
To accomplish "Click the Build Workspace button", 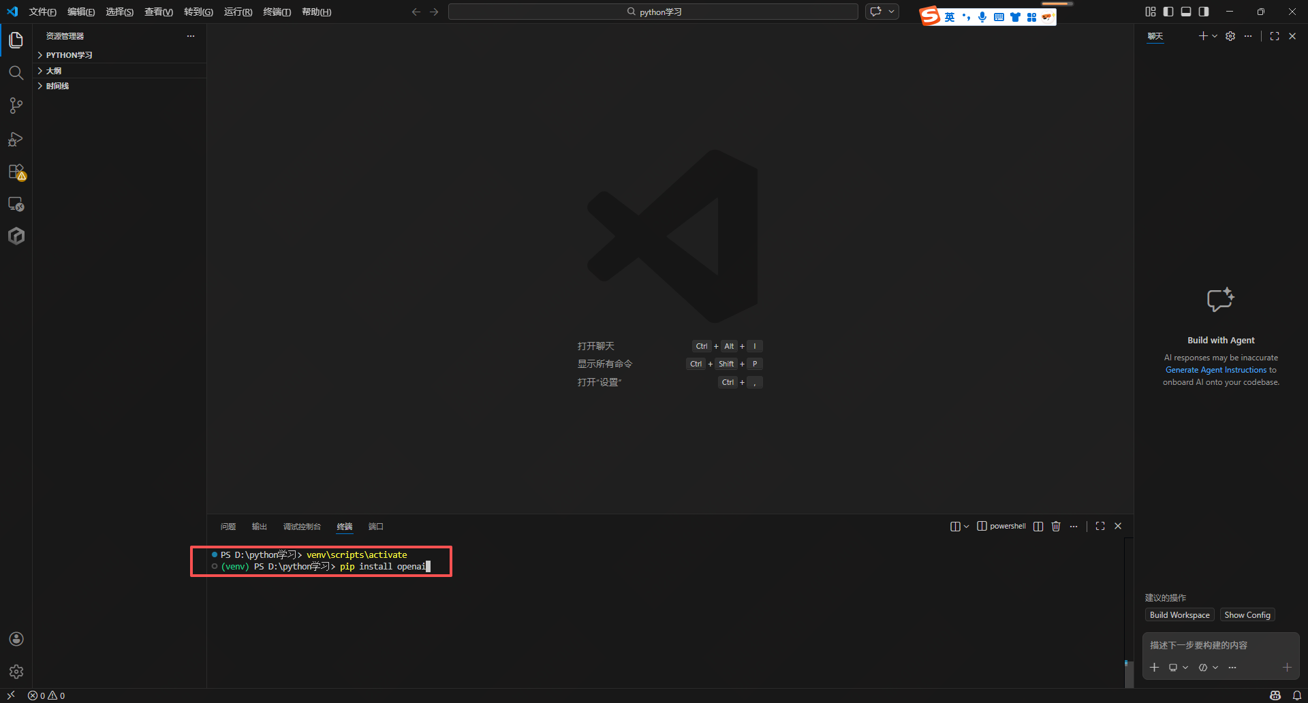I will point(1180,615).
